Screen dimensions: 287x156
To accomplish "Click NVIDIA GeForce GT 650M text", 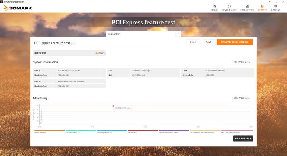I will [x=69, y=70].
